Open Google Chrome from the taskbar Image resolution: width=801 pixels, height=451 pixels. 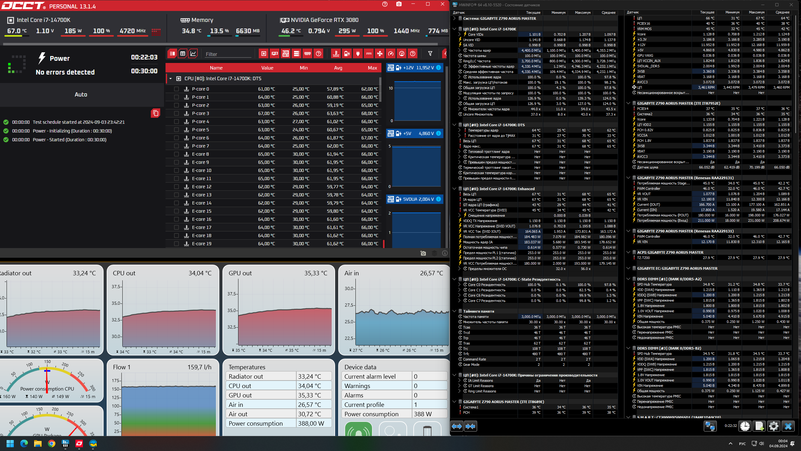point(52,443)
